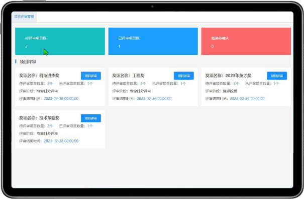Select the 已评审项目数 blue summary card
Image resolution: width=304 pixels, height=199 pixels.
(153, 41)
